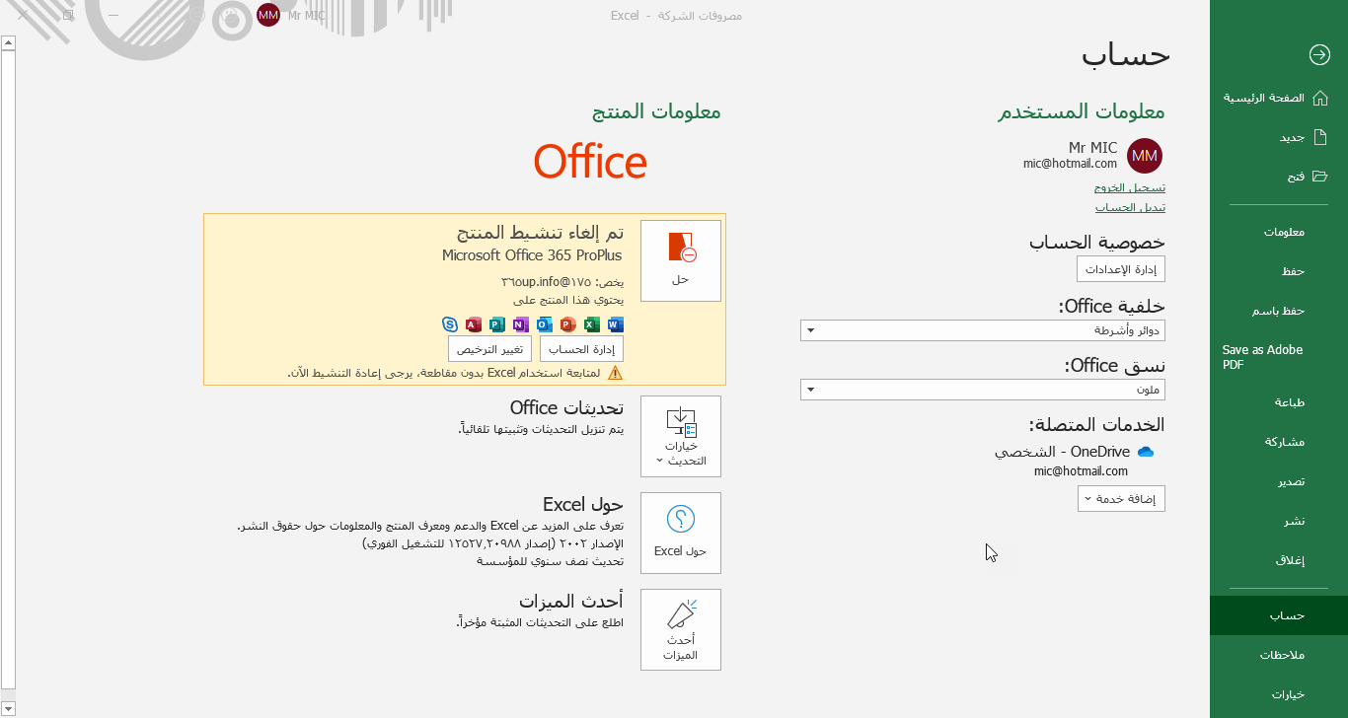This screenshot has height=718, width=1348.
Task: Open خيارات options in sidebar
Action: [1279, 694]
